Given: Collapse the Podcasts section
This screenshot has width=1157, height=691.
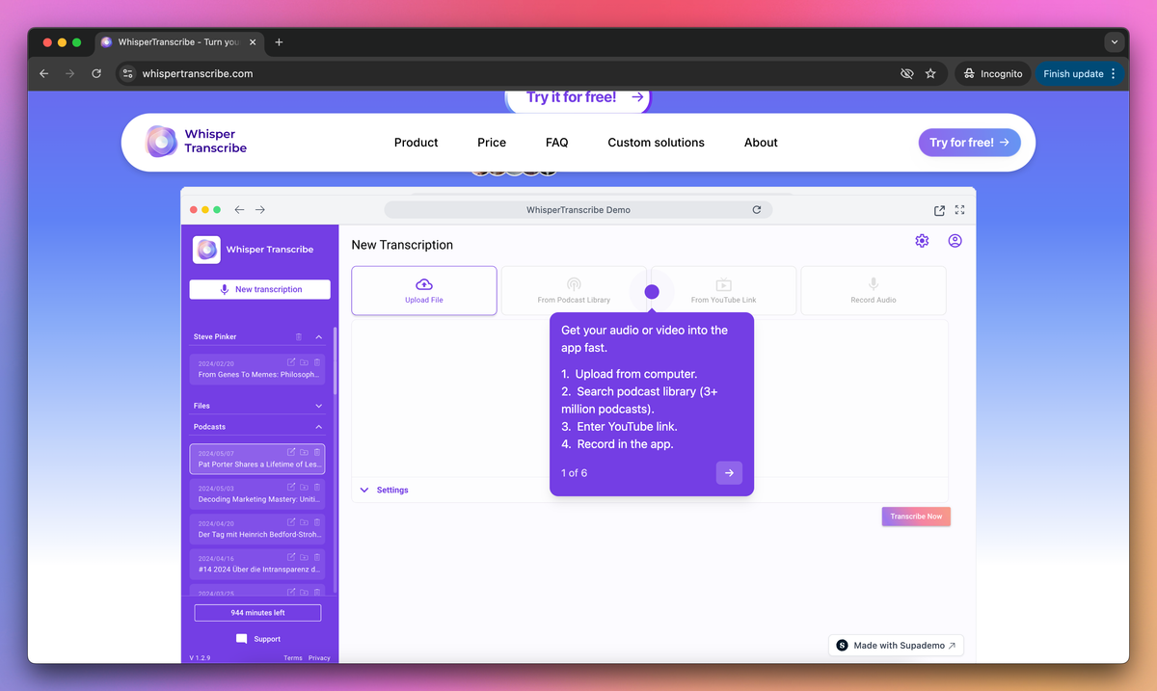Looking at the screenshot, I should [x=319, y=427].
